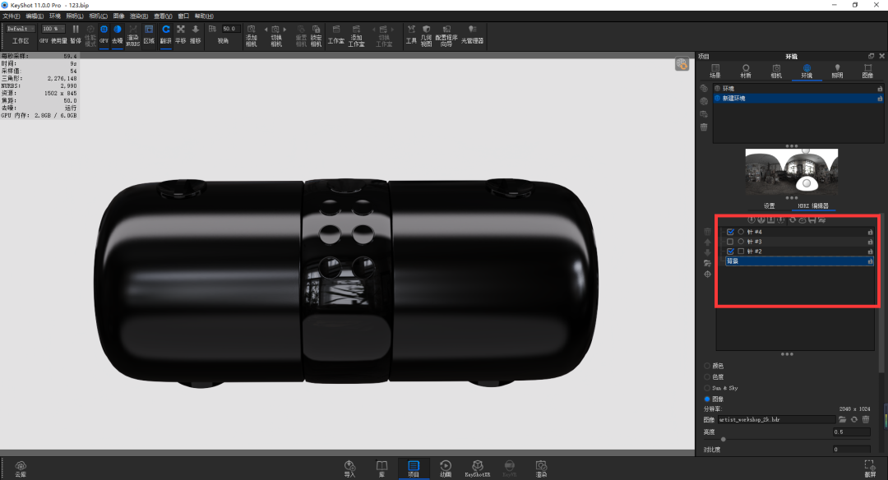This screenshot has width=888, height=480.
Task: Toggle the 去噪 denoise button
Action: [118, 35]
